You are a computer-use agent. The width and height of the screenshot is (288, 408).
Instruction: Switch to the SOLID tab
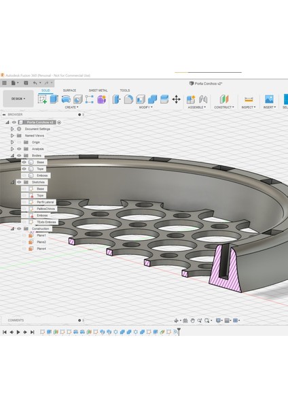[46, 90]
